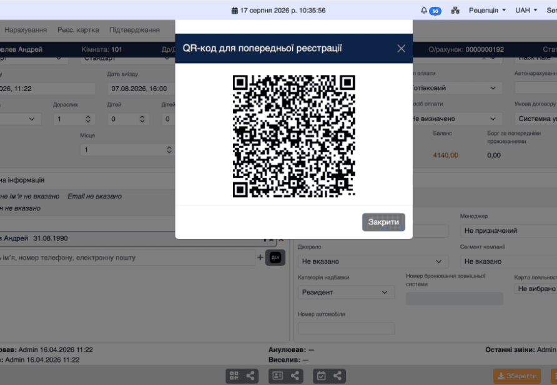Open notifications via the bell icon

[x=424, y=10]
